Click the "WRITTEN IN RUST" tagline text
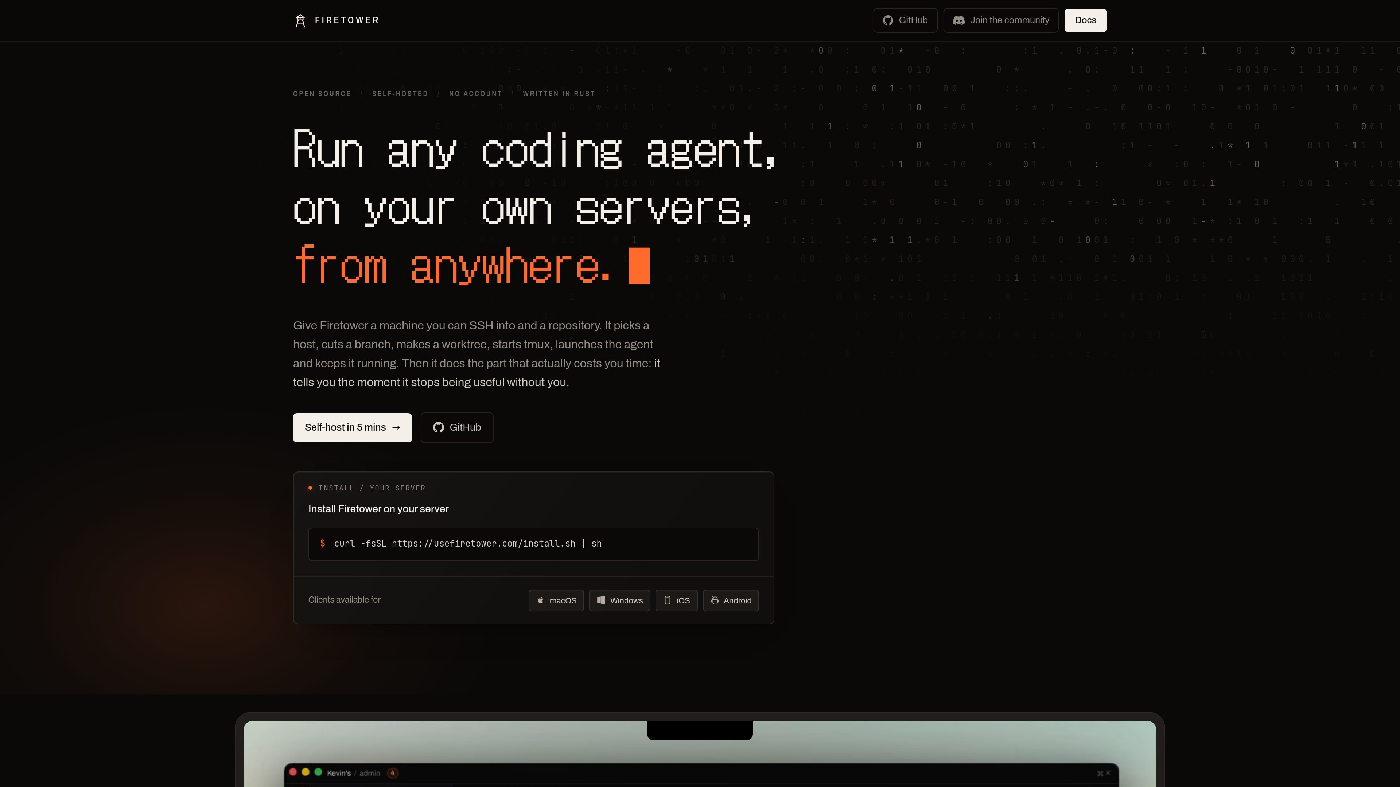 pos(559,94)
